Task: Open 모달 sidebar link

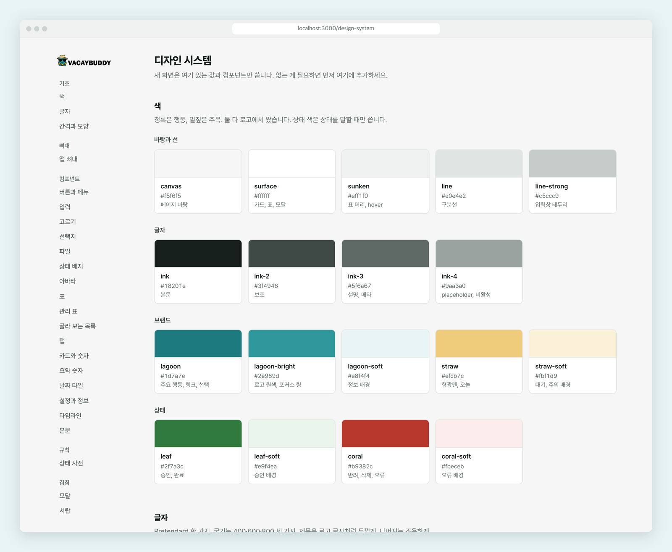Action: pyautogui.click(x=65, y=496)
